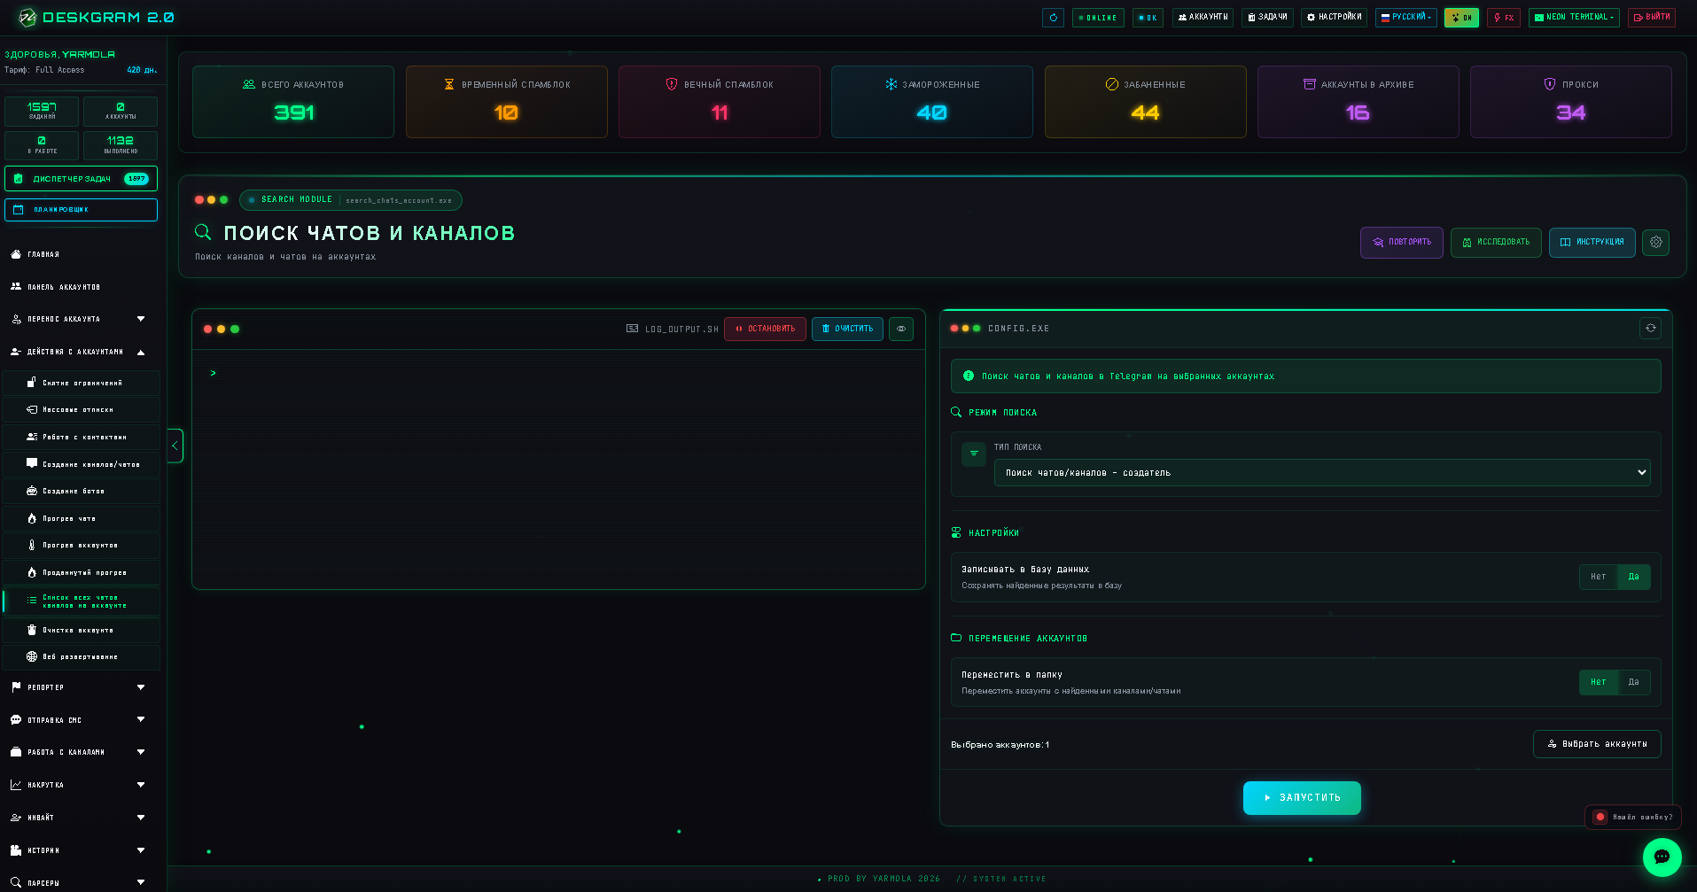Click the Остановить button in the log panel
The height and width of the screenshot is (892, 1697).
[765, 329]
